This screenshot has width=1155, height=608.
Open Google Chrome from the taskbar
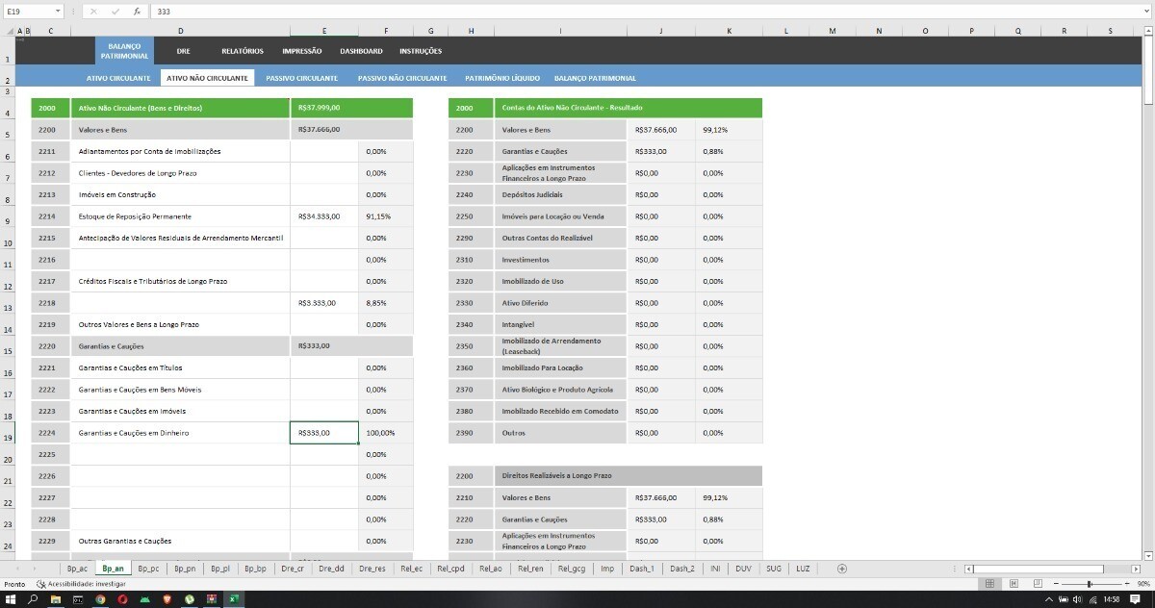click(x=100, y=599)
